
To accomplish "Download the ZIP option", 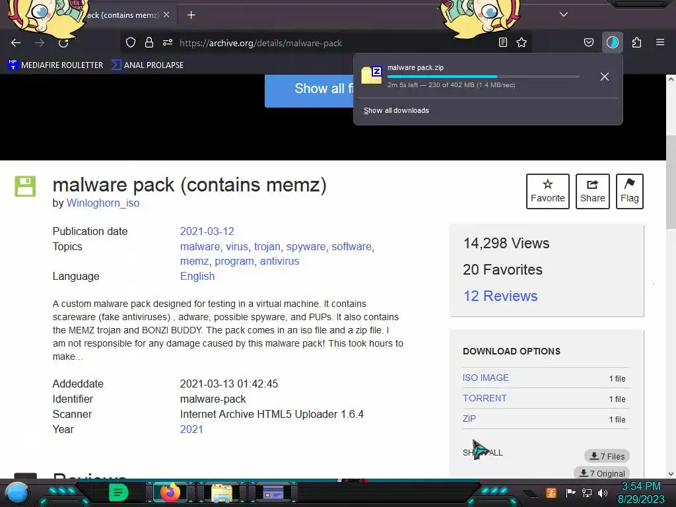I will 469,419.
